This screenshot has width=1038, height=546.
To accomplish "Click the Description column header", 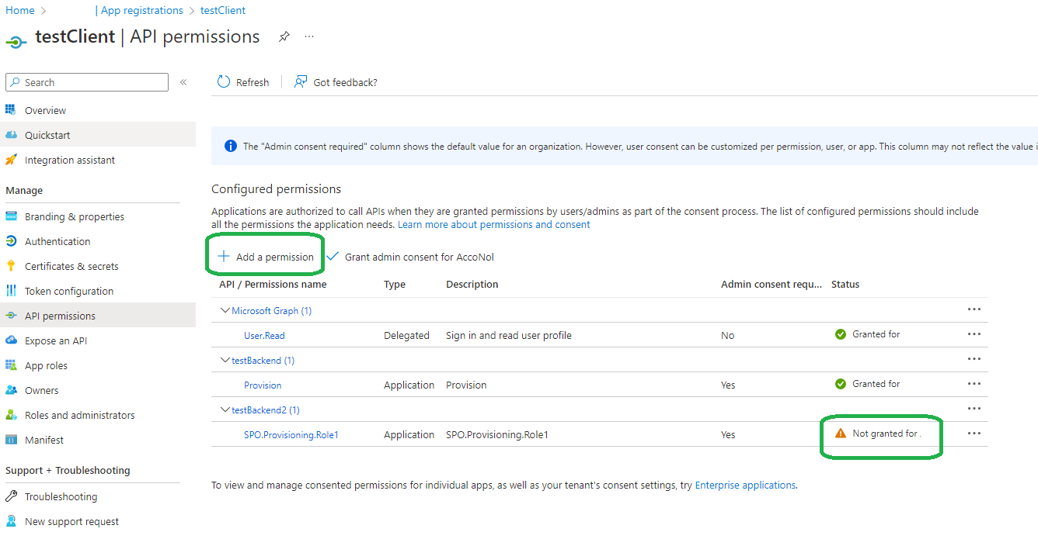I will (472, 284).
